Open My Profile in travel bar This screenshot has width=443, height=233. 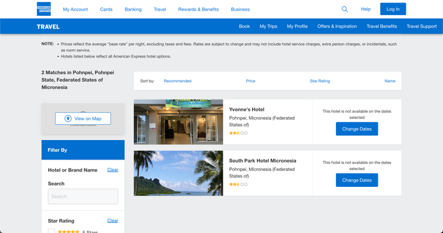(297, 27)
